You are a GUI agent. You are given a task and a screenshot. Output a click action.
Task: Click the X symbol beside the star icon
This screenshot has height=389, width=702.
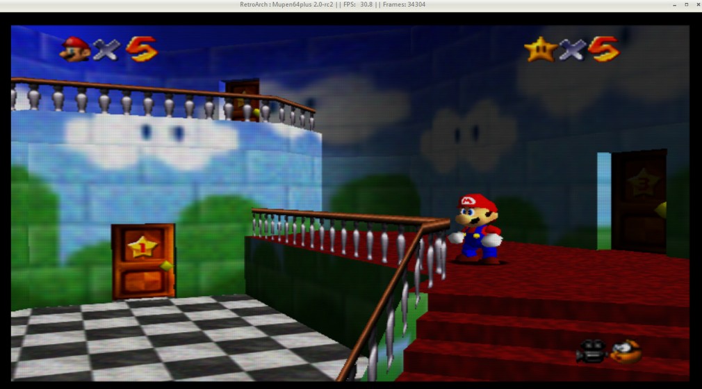[573, 50]
